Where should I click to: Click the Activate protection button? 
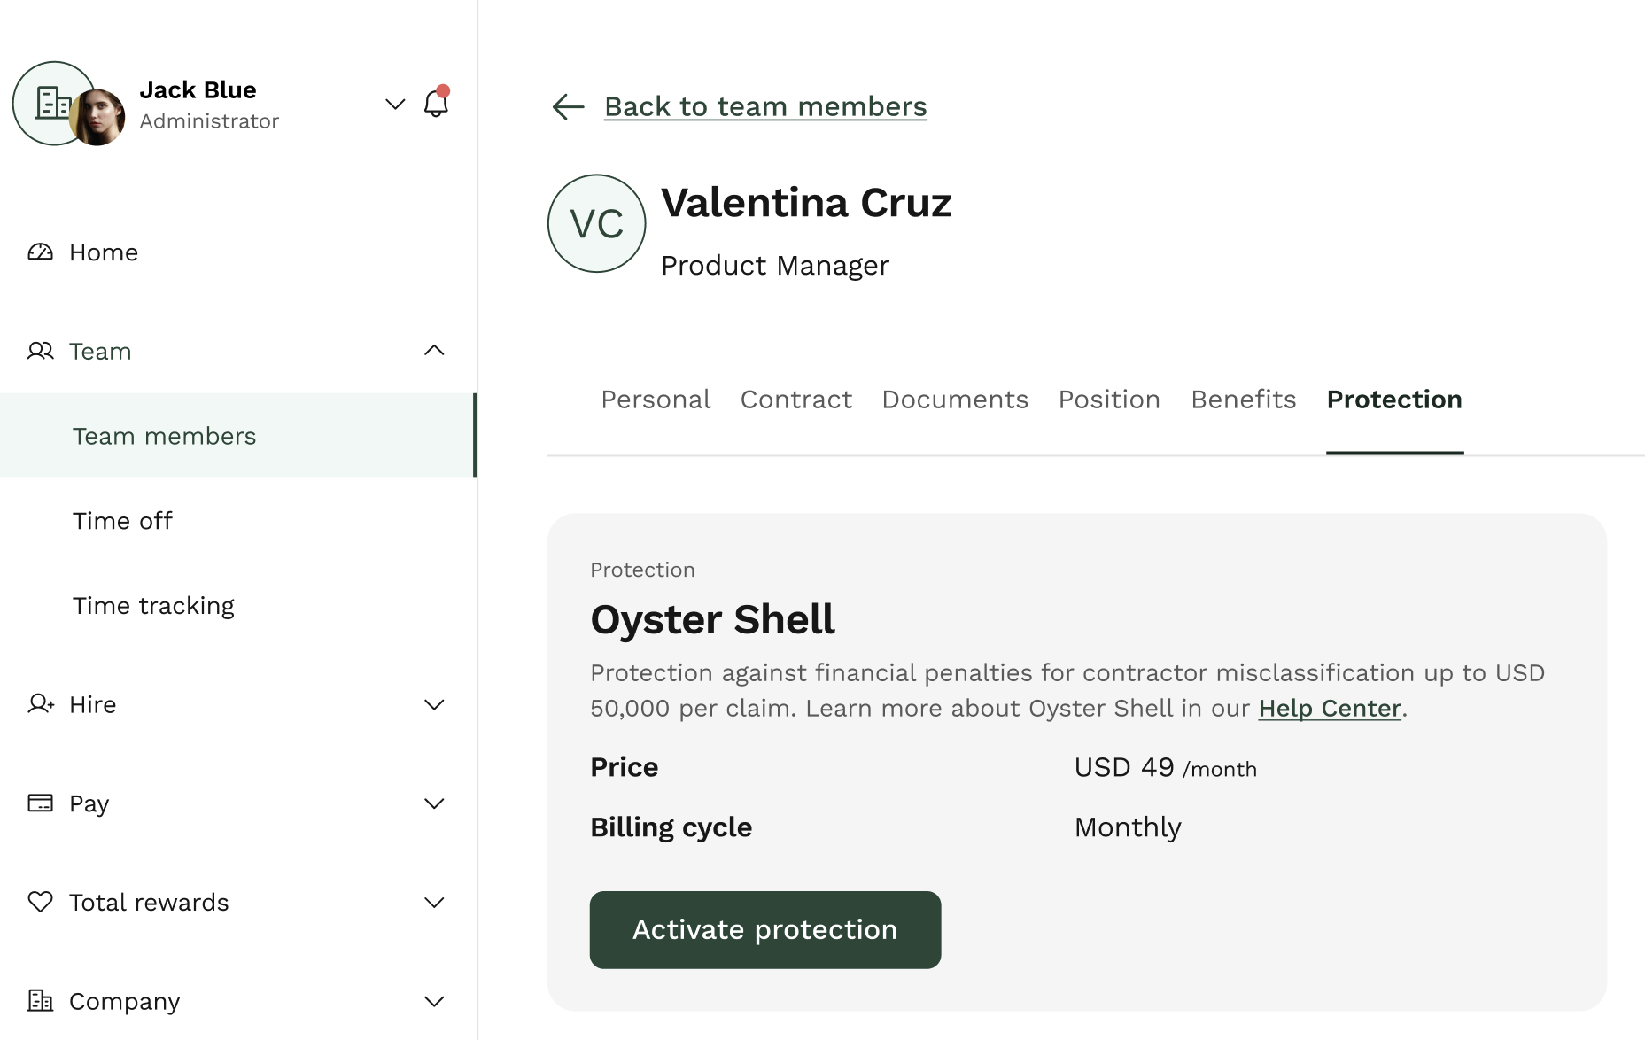pos(764,929)
